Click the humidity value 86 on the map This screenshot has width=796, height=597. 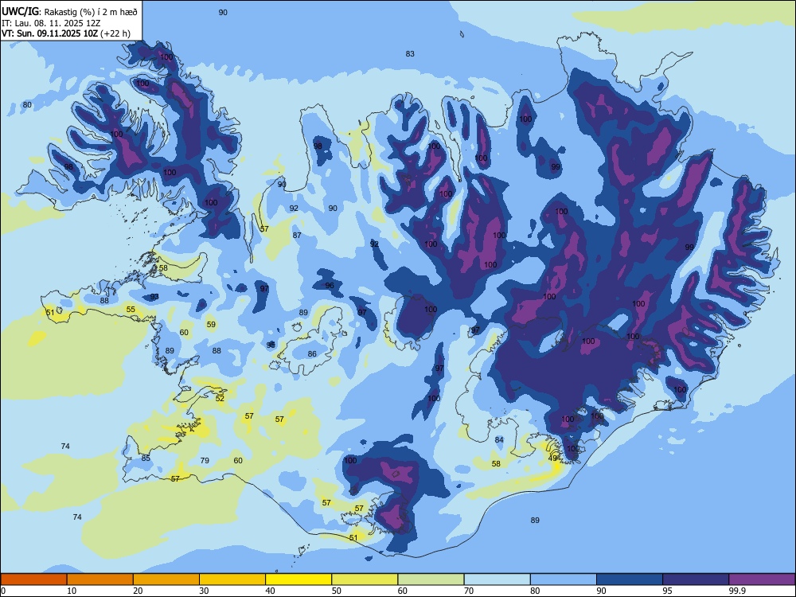(312, 354)
